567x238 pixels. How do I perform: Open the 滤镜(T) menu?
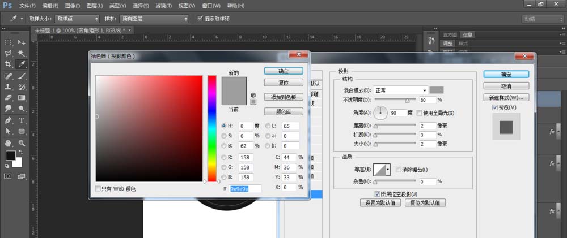point(163,6)
